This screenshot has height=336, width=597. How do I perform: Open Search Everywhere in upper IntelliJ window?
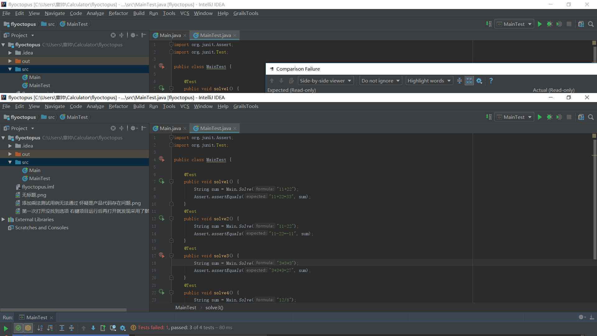[x=591, y=24]
